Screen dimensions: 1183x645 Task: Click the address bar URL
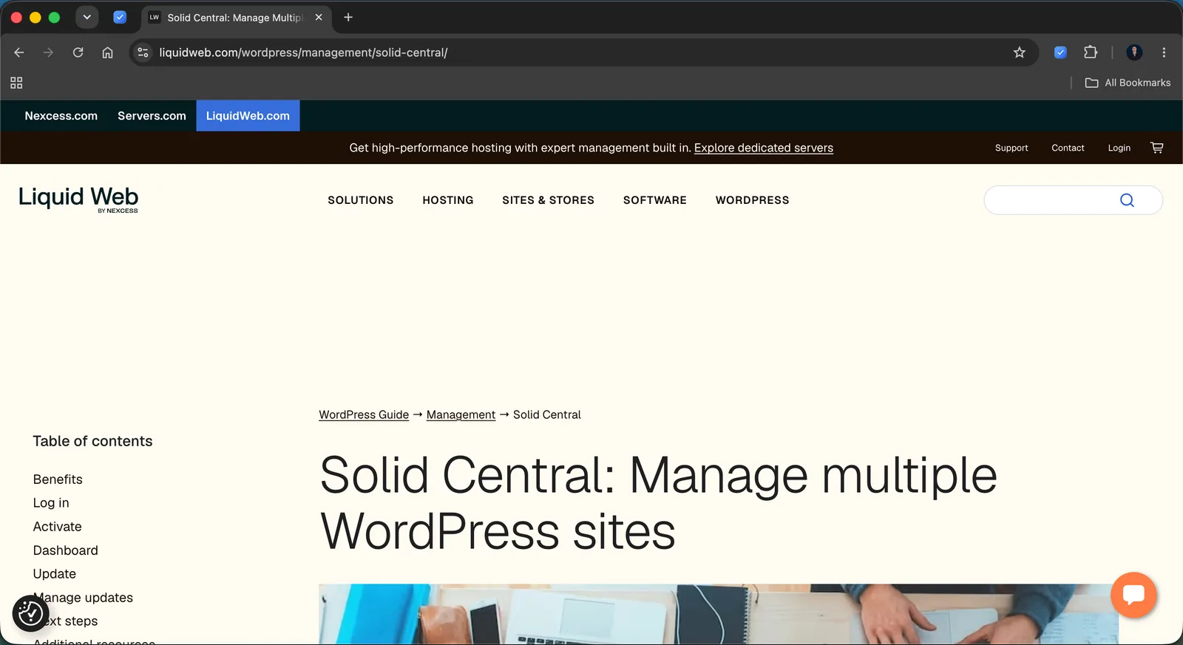(303, 52)
